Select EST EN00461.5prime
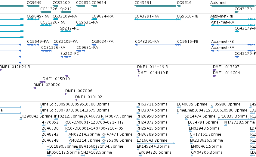 (x=206, y=146)
